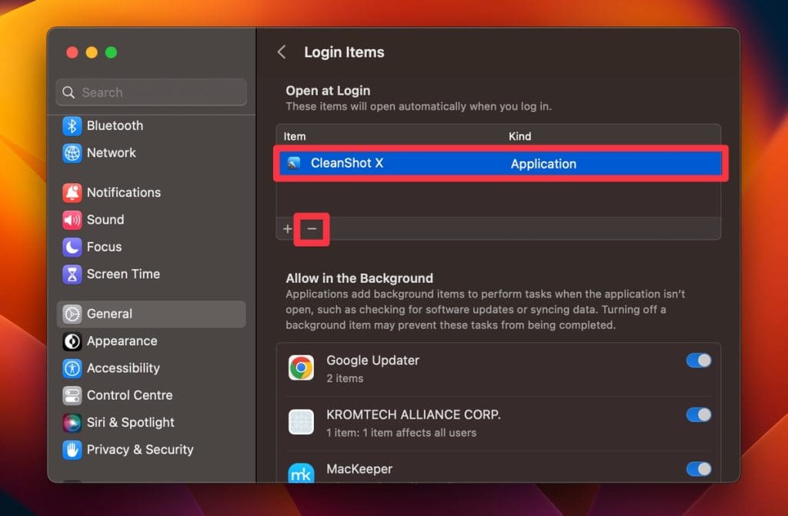788x516 pixels.
Task: Open Control Centre settings
Action: 152,395
